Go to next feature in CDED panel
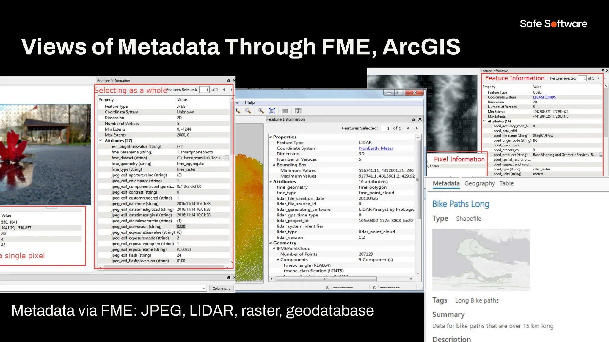This screenshot has height=342, width=609. (605, 78)
